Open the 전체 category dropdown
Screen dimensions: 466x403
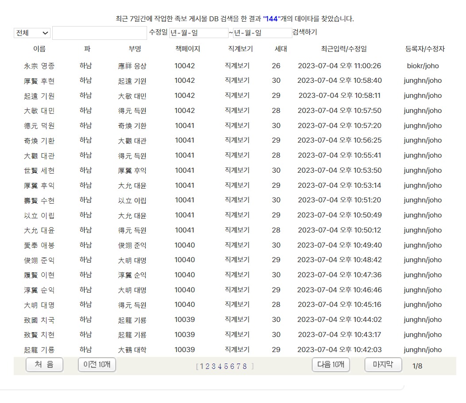31,33
